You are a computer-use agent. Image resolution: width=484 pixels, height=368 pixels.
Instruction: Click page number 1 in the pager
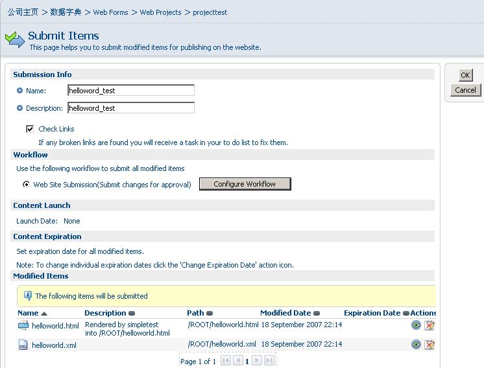coord(247,362)
